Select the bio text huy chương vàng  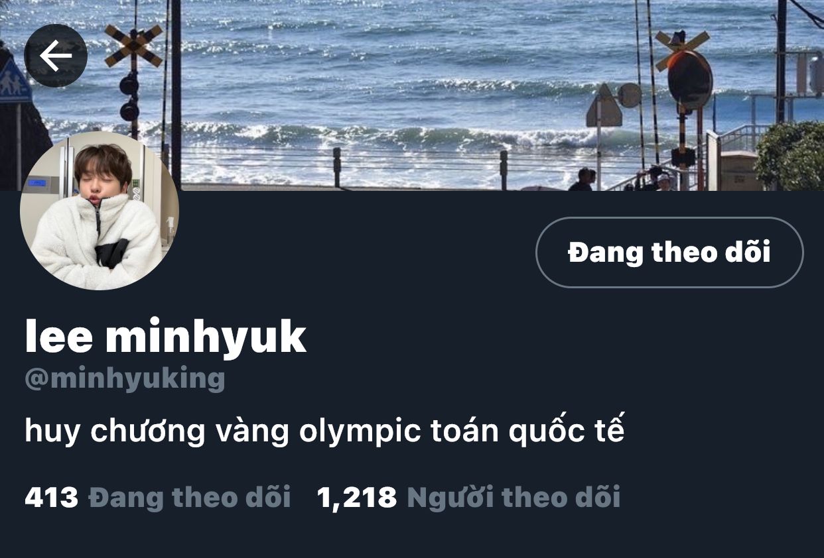157,432
